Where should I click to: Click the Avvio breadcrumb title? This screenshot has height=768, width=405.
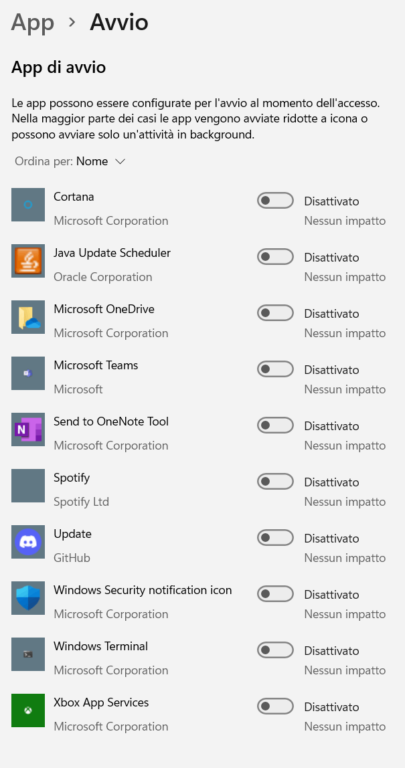click(119, 23)
